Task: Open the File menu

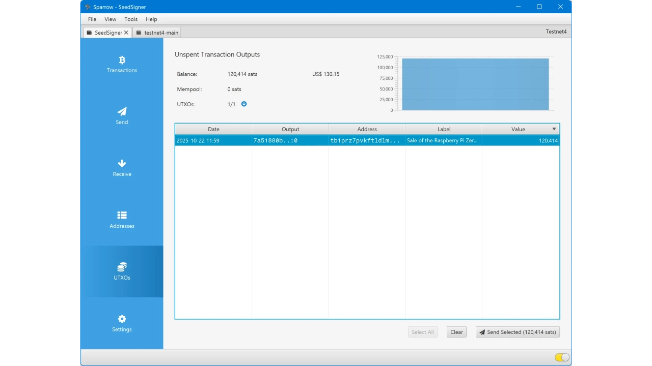Action: click(x=92, y=19)
